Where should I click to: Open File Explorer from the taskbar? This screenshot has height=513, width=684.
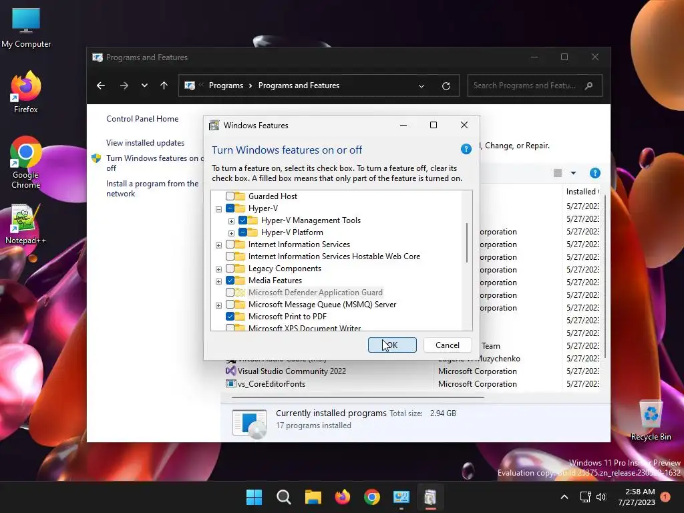pos(313,497)
